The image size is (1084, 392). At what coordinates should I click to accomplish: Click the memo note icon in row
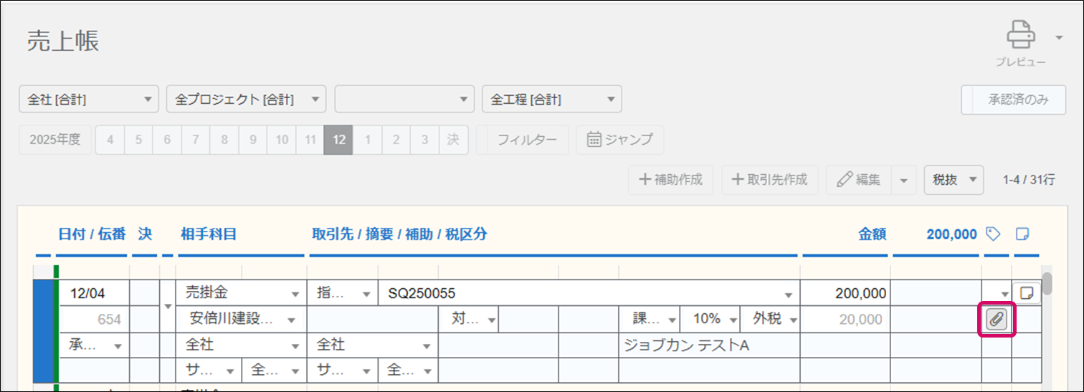pos(1026,292)
